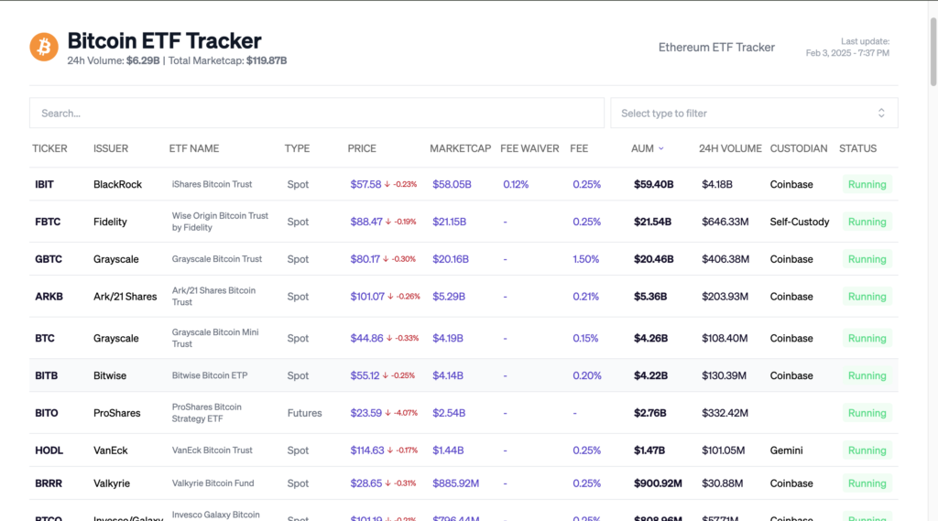Viewport: 938px width, 521px height.
Task: Click the VanEck issuer cell
Action: pyautogui.click(x=110, y=450)
